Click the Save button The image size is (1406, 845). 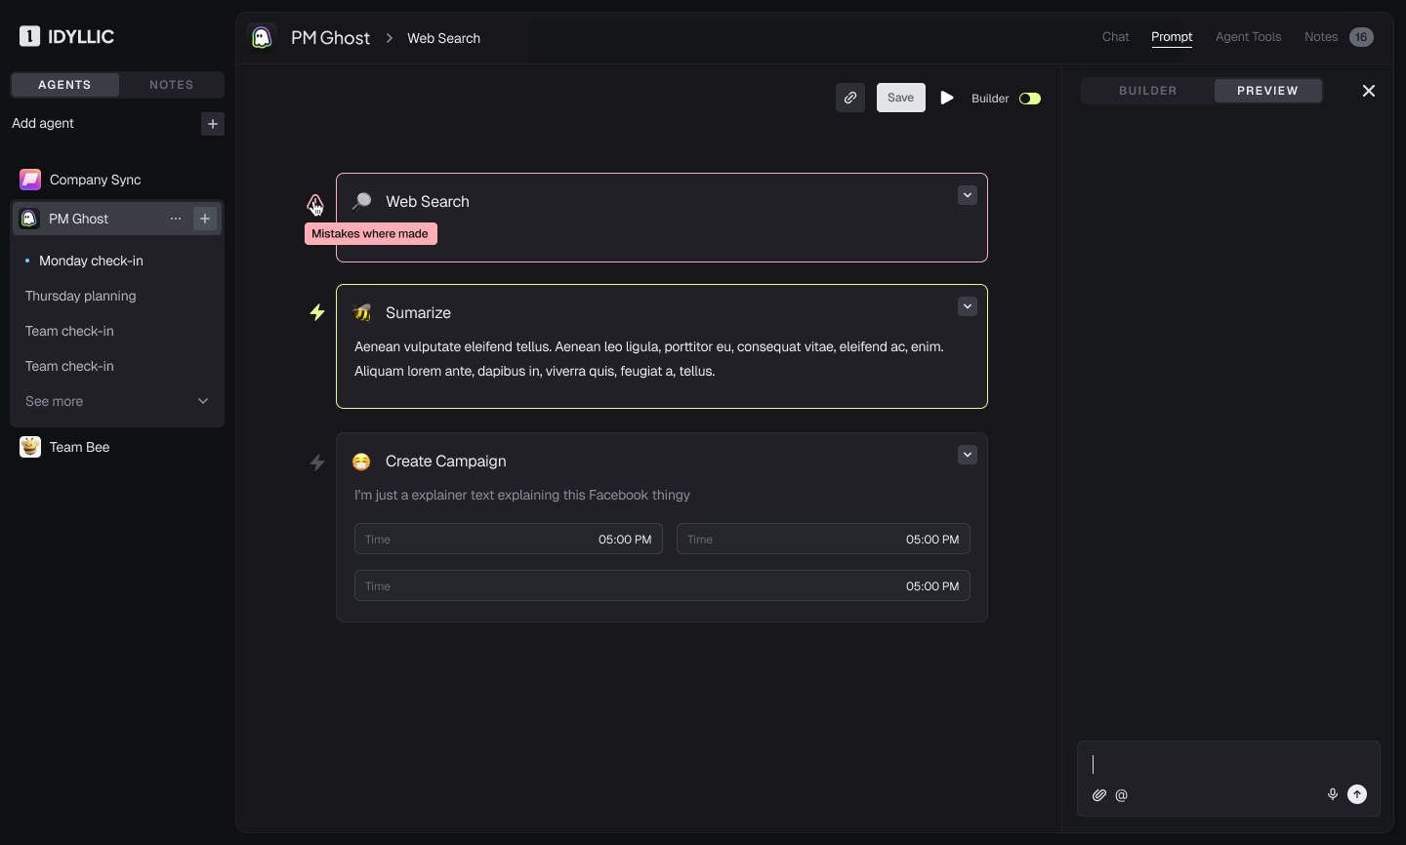click(x=901, y=98)
